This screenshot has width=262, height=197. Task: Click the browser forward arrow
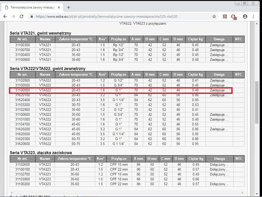(13, 16)
